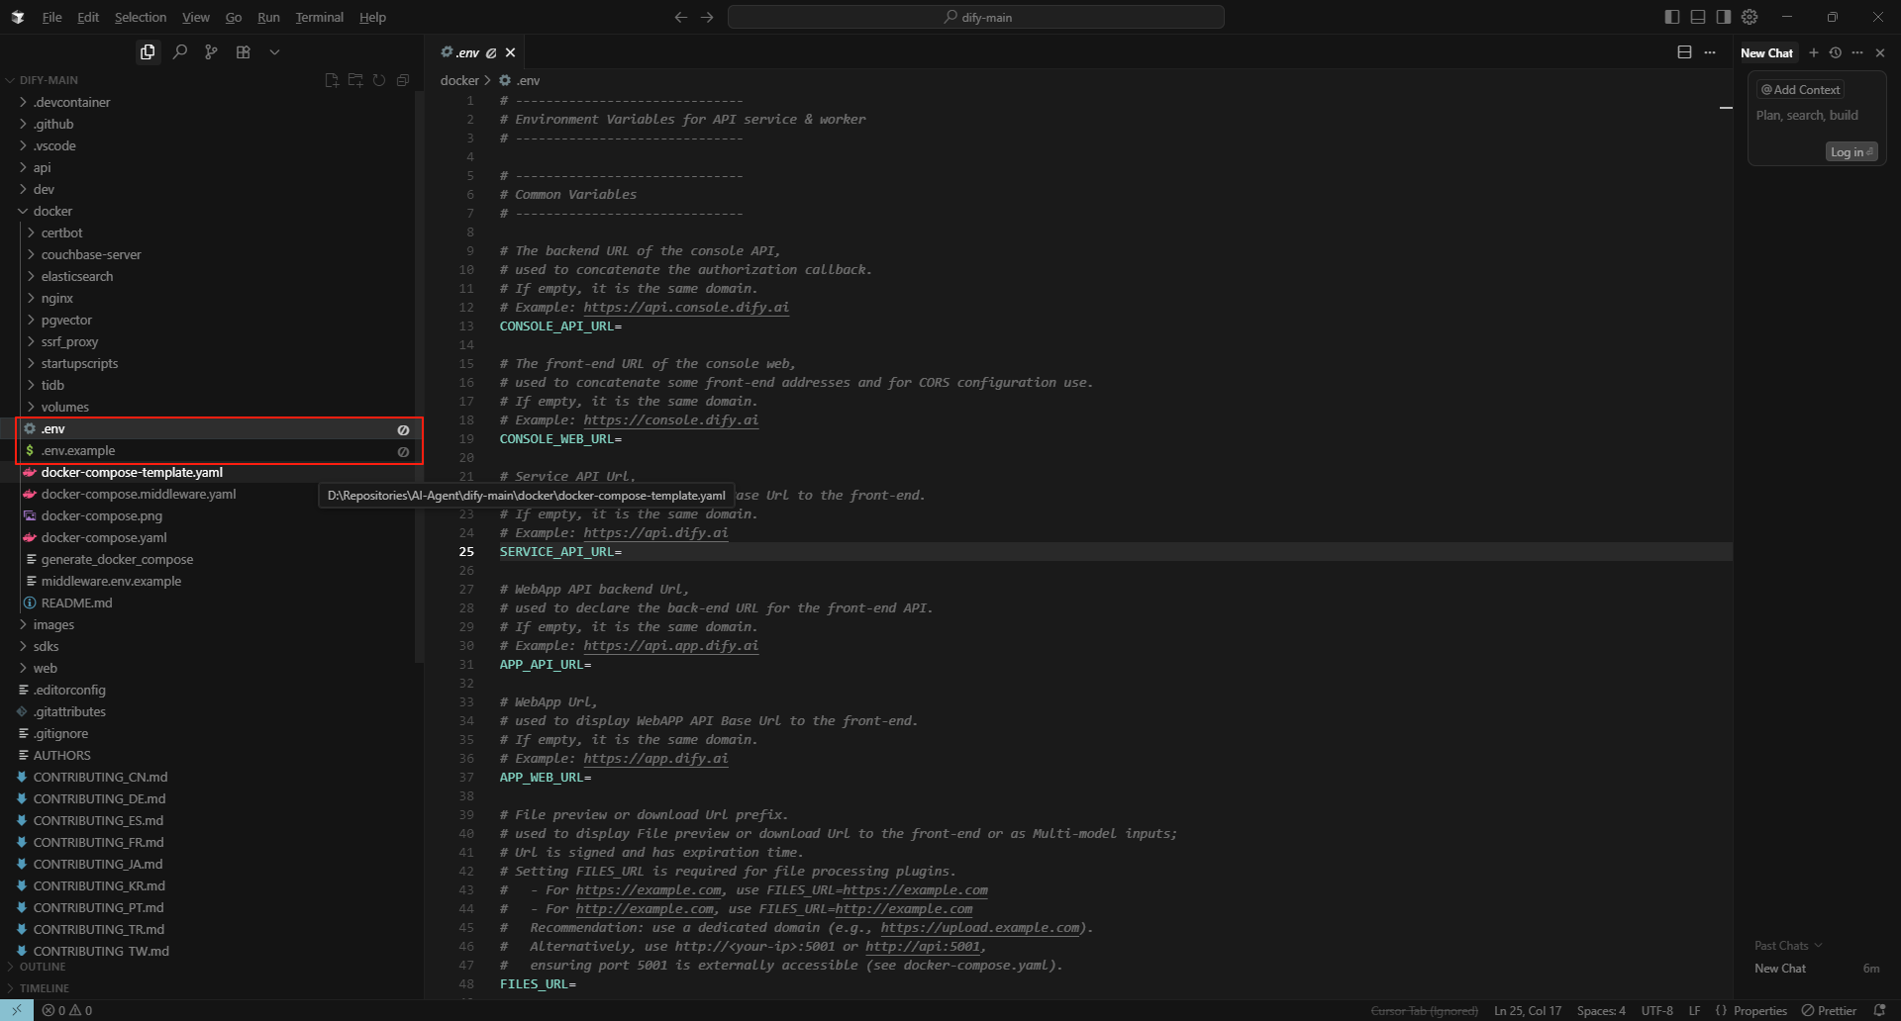Close the chat panel
The width and height of the screenshot is (1901, 1021).
[x=1880, y=52]
